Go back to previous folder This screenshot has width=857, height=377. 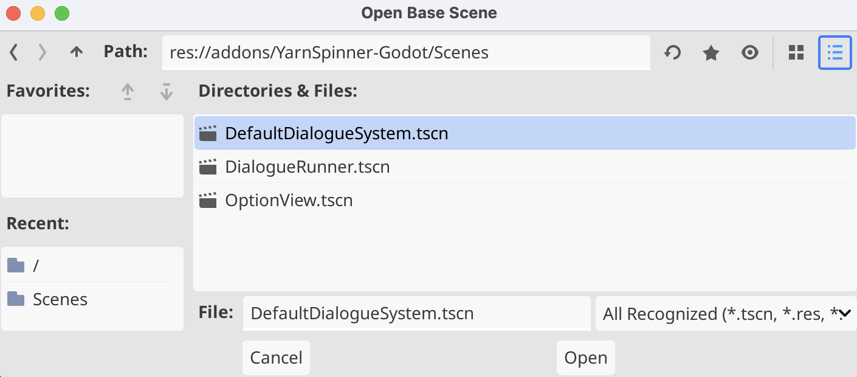(14, 53)
